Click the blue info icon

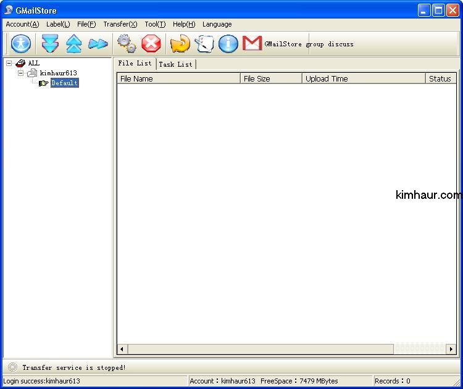pyautogui.click(x=228, y=44)
